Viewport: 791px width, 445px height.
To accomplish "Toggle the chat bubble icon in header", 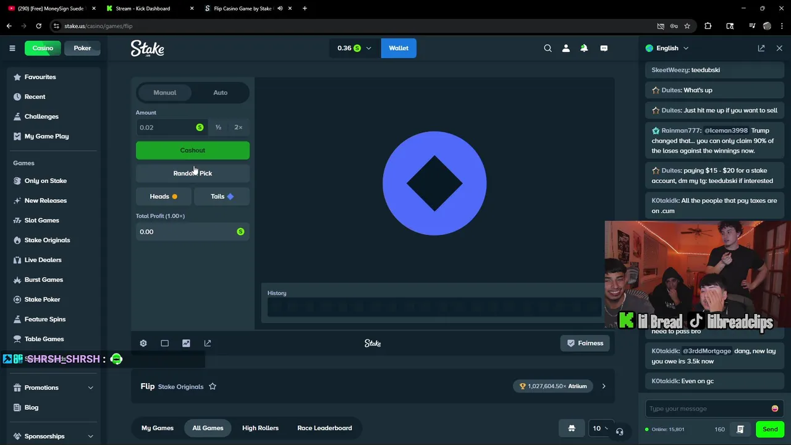I will (604, 48).
